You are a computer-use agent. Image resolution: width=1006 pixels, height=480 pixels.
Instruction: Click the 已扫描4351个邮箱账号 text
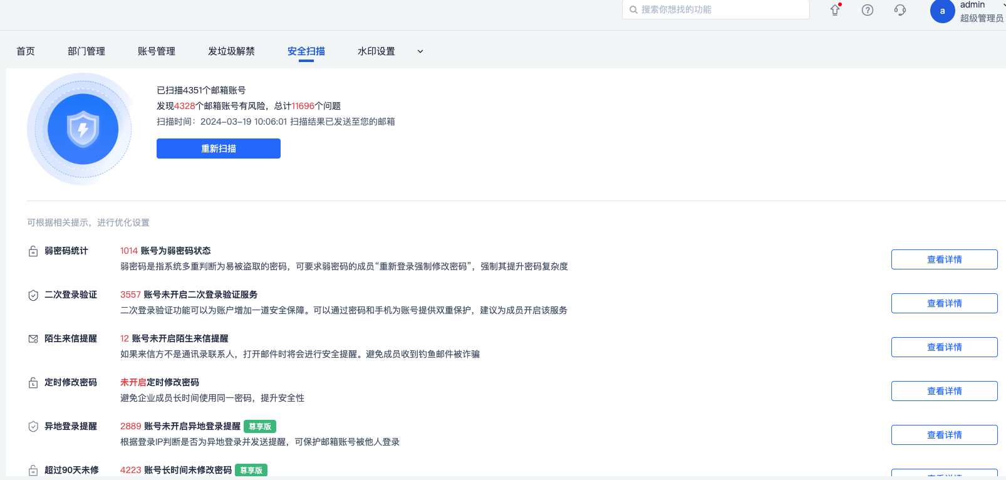click(x=201, y=90)
